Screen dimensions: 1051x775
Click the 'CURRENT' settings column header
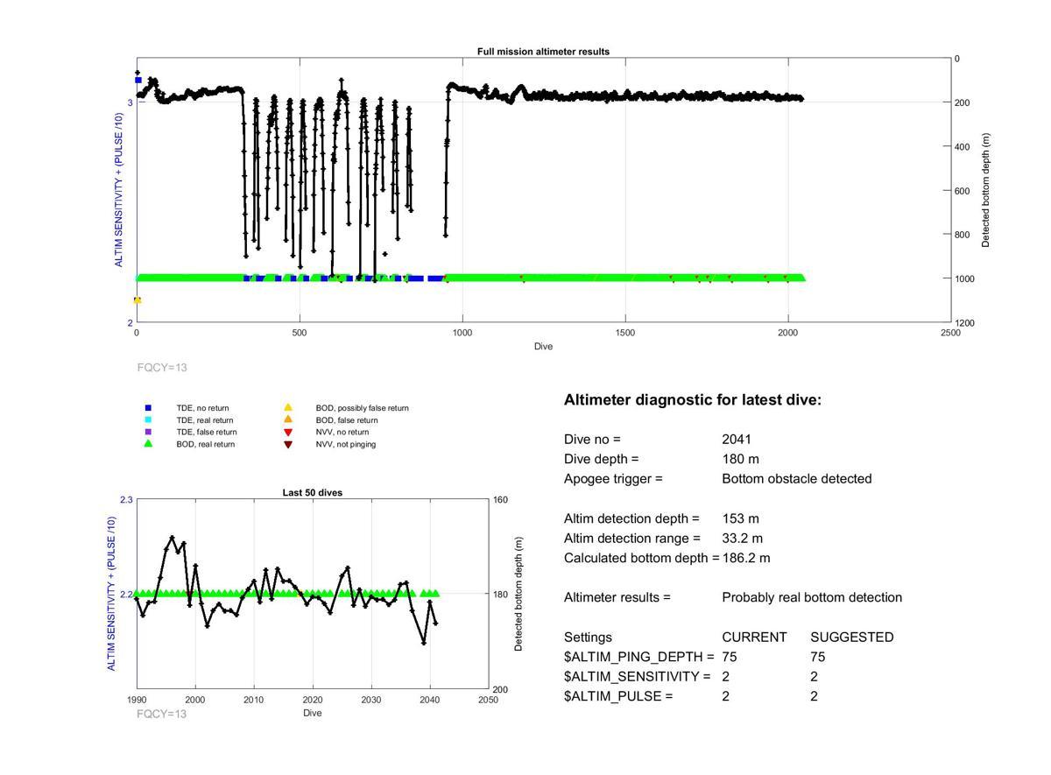pos(754,638)
